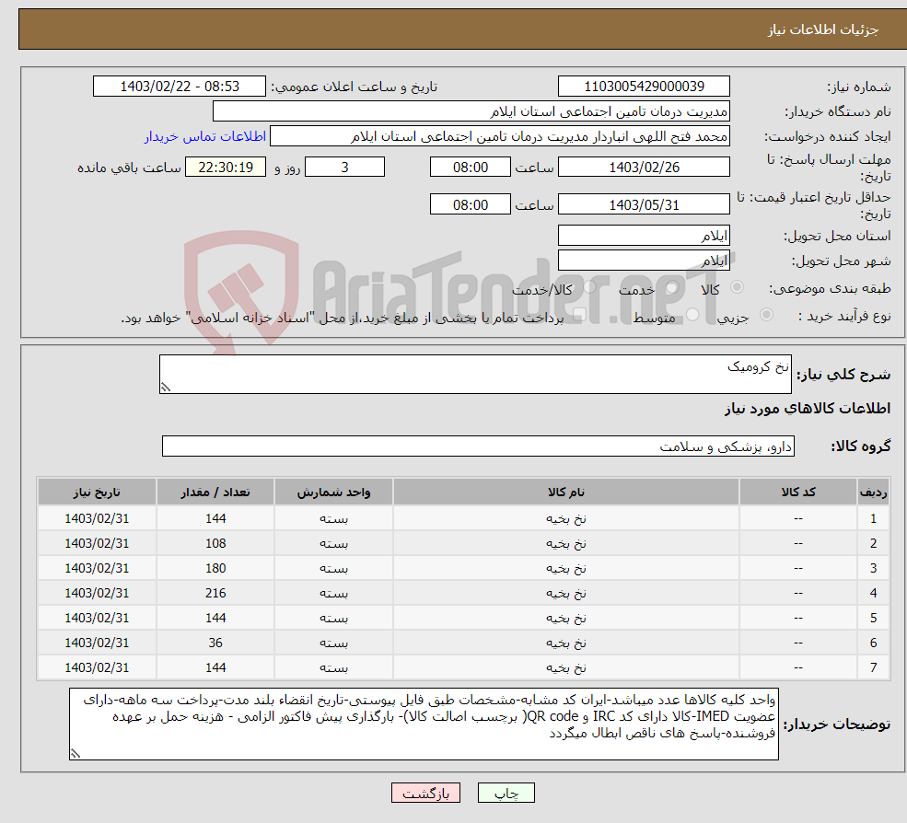Select the متوسط purchase type radio
The width and height of the screenshot is (907, 823).
pos(692,315)
